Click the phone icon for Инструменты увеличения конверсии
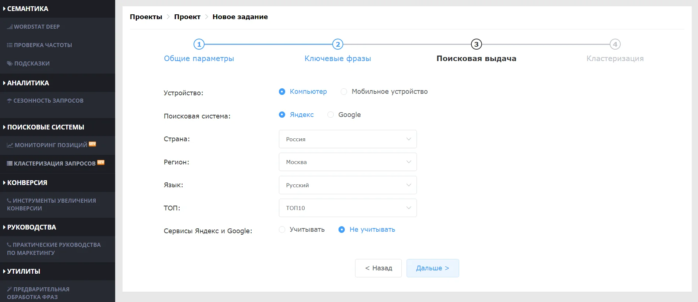Screen dimensions: 698x302 [9, 201]
